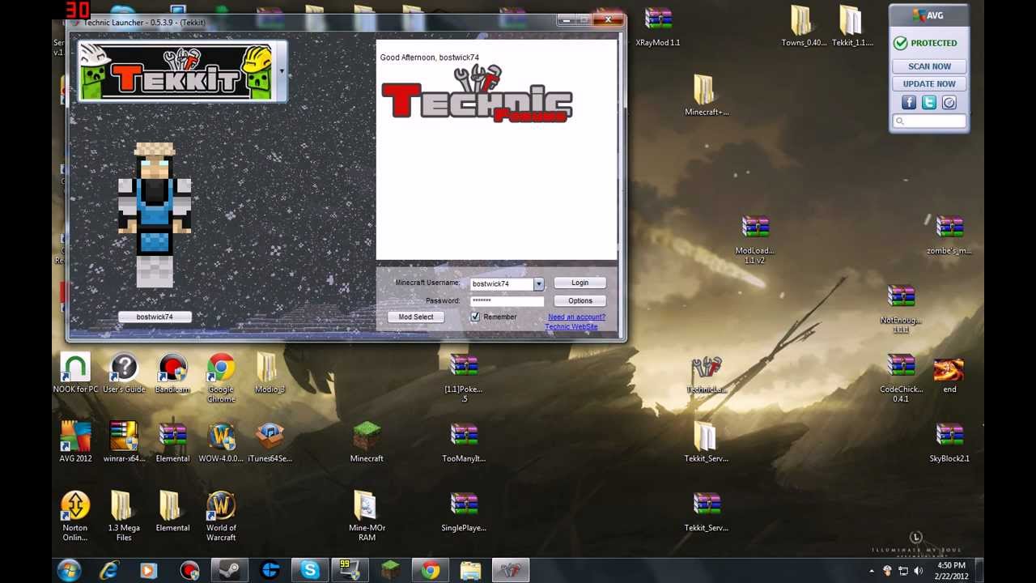Click the Password input field
Image resolution: width=1036 pixels, height=583 pixels.
[x=507, y=300]
